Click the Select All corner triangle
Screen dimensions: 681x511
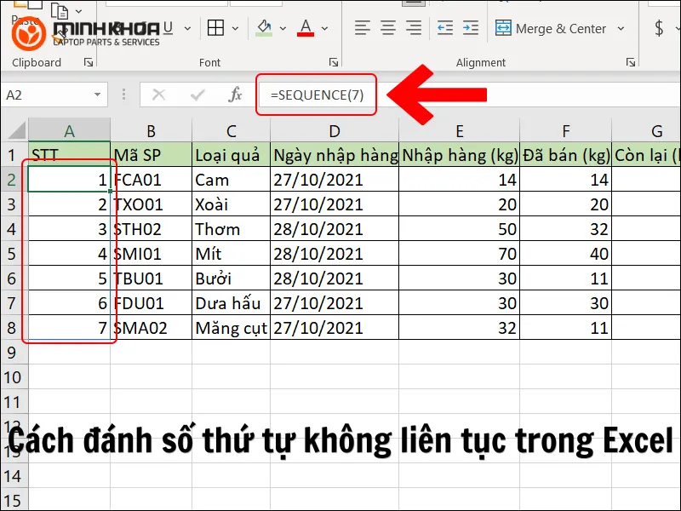coord(16,130)
